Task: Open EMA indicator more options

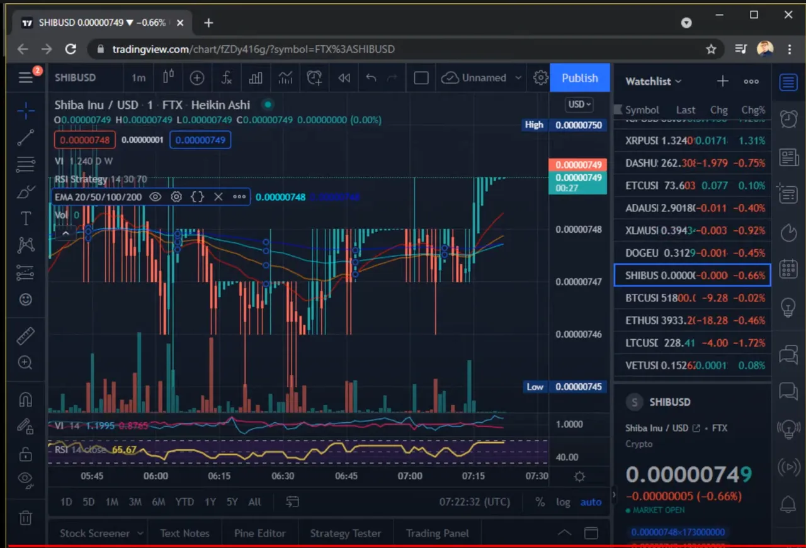Action: (239, 197)
